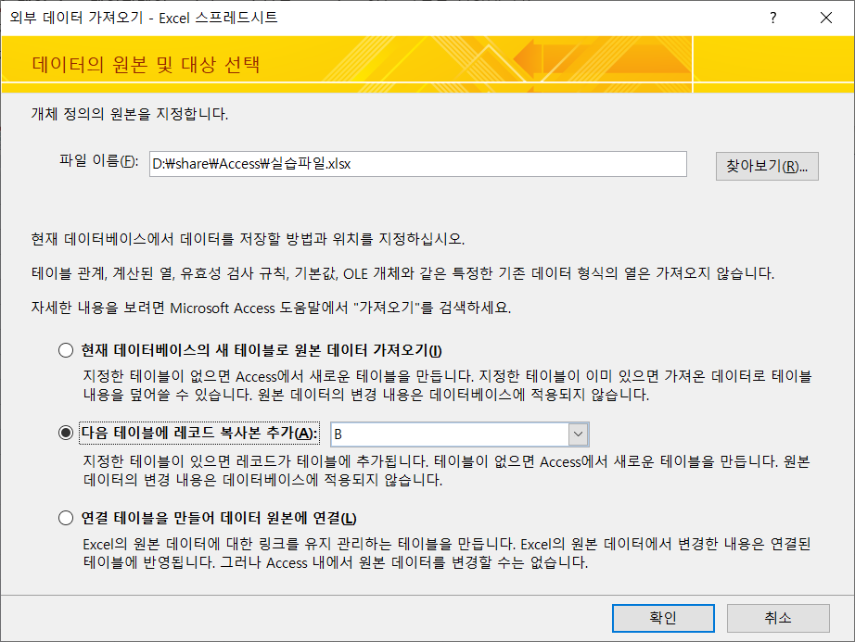Click description beginning Excel의 원본 데이터에 대한 링크를
Image resolution: width=855 pixels, height=642 pixels.
pos(447,553)
